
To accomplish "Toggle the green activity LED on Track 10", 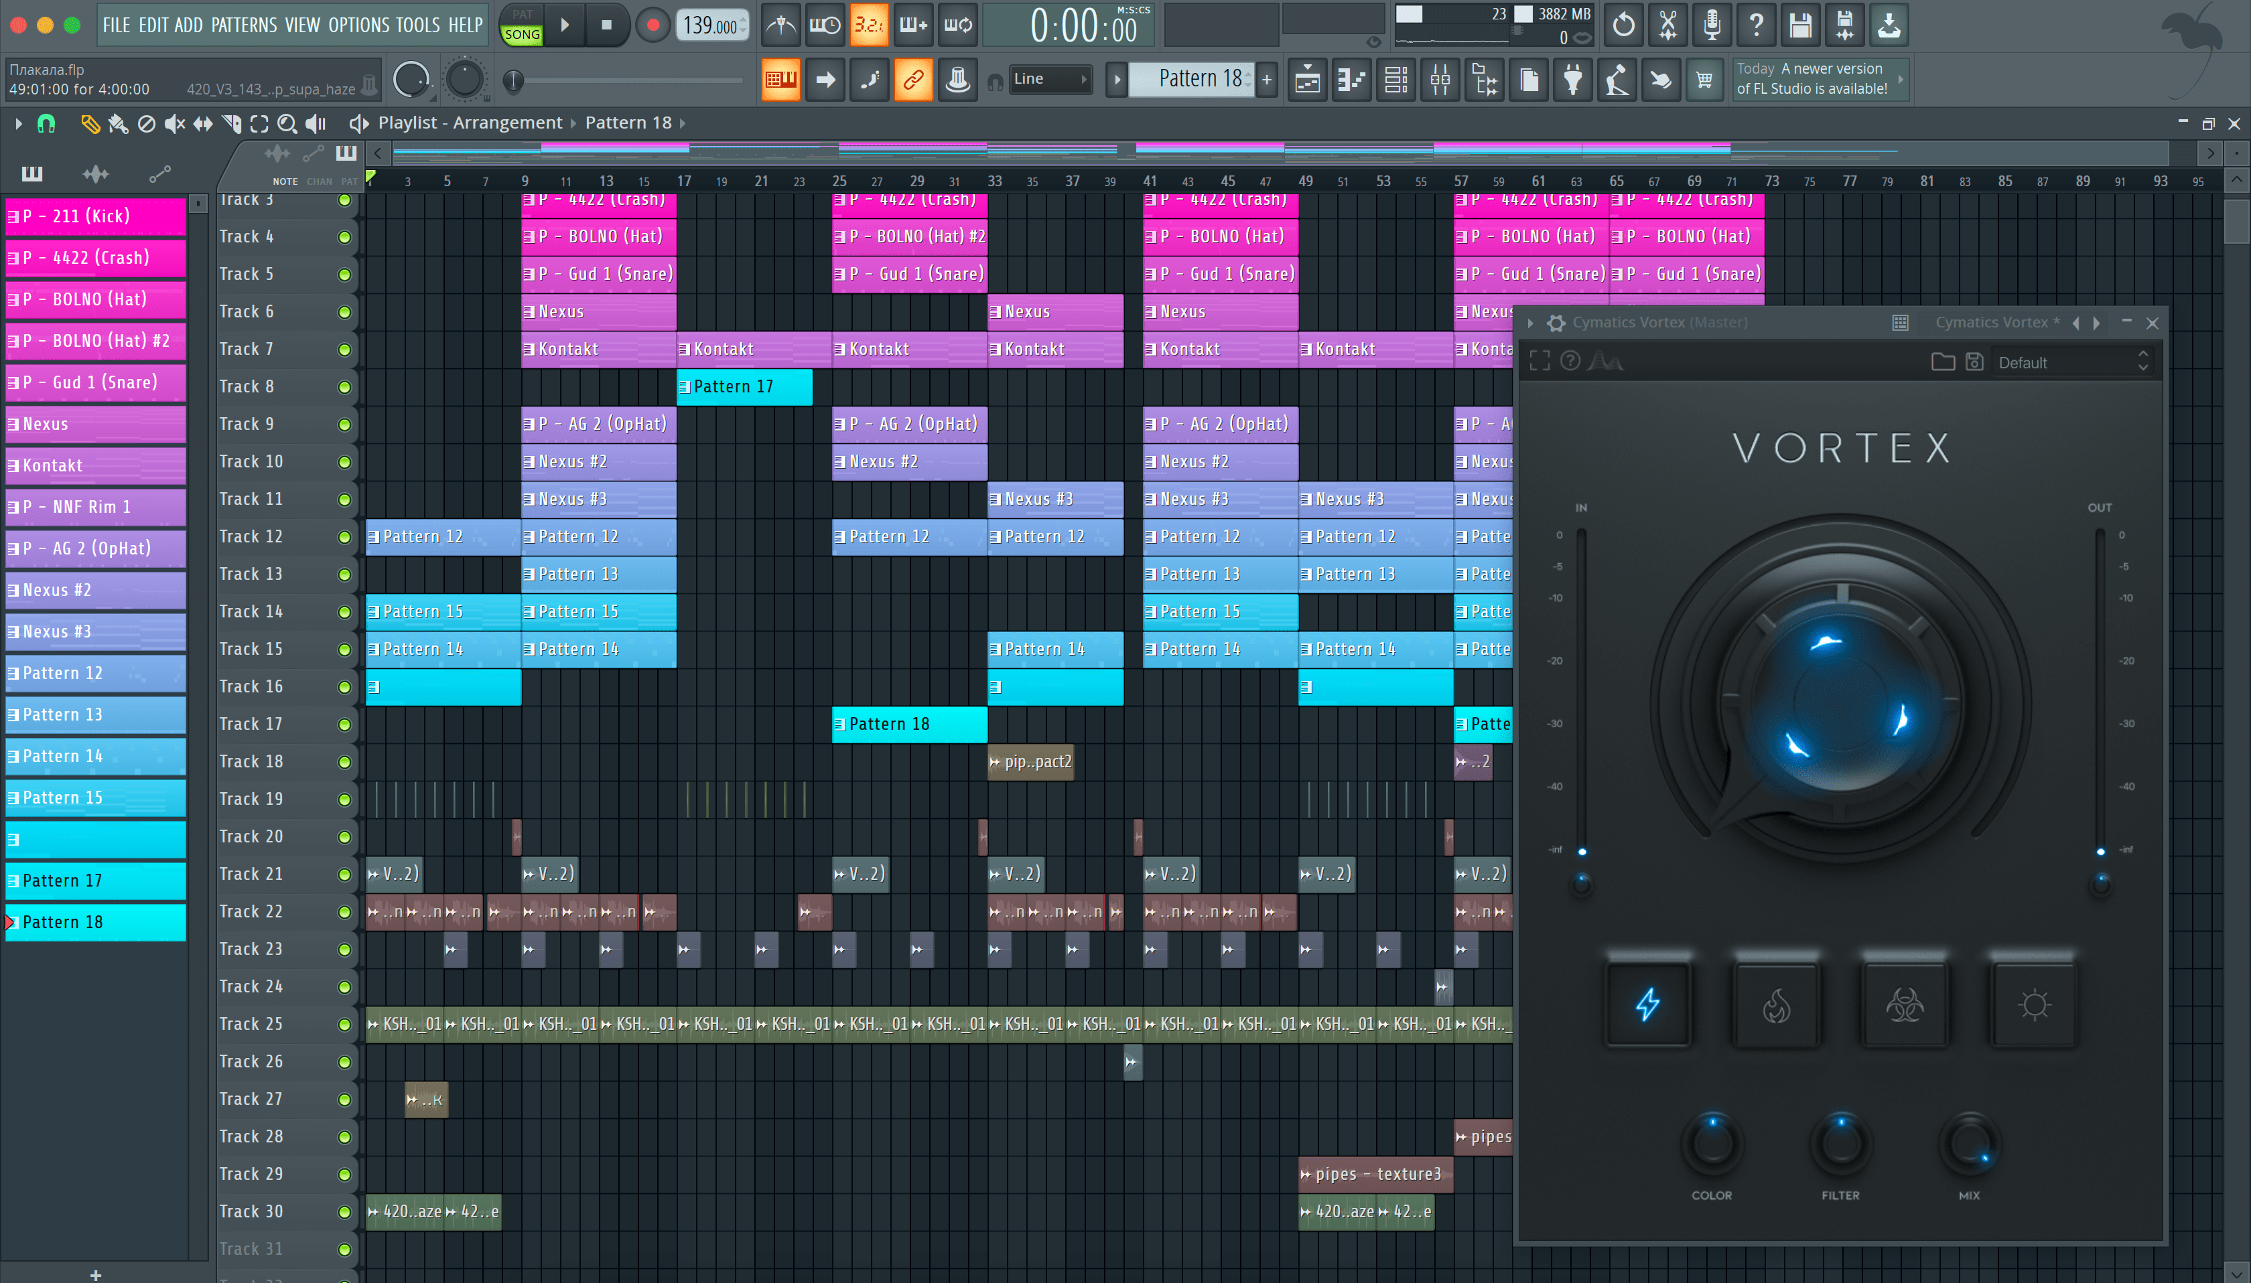I will [343, 461].
